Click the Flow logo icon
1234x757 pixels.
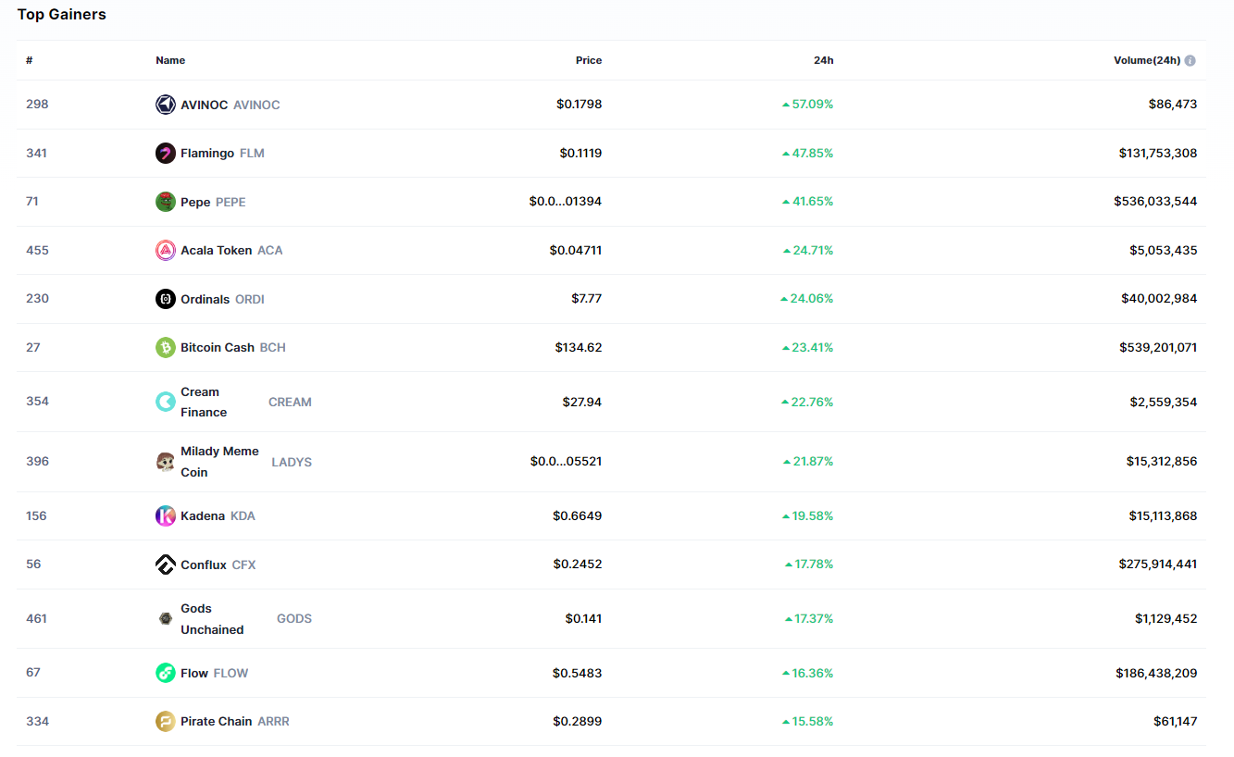[166, 674]
